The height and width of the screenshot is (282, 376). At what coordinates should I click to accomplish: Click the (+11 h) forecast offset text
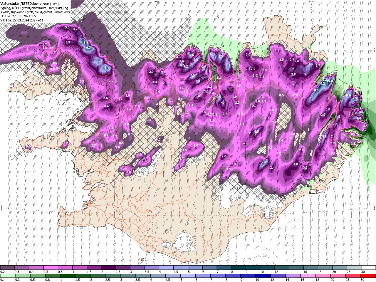[42, 20]
